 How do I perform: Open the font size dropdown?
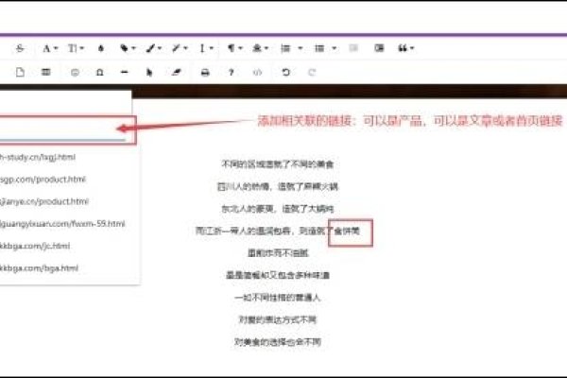coord(76,48)
